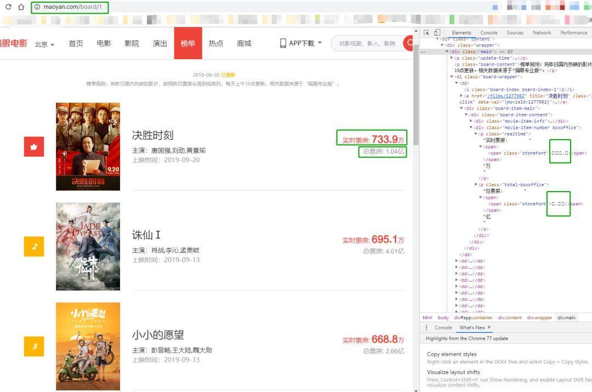Screen dimensions: 592x392
Task: Open the 诛仙 Jade Dynasty poster
Action: [88, 246]
